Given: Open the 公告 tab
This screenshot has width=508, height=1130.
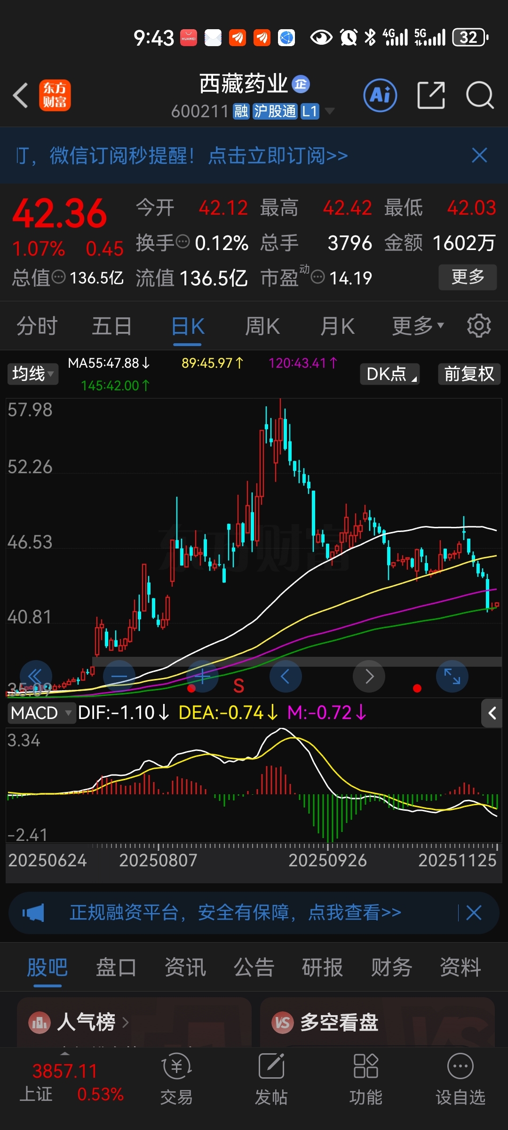Looking at the screenshot, I should tap(254, 968).
